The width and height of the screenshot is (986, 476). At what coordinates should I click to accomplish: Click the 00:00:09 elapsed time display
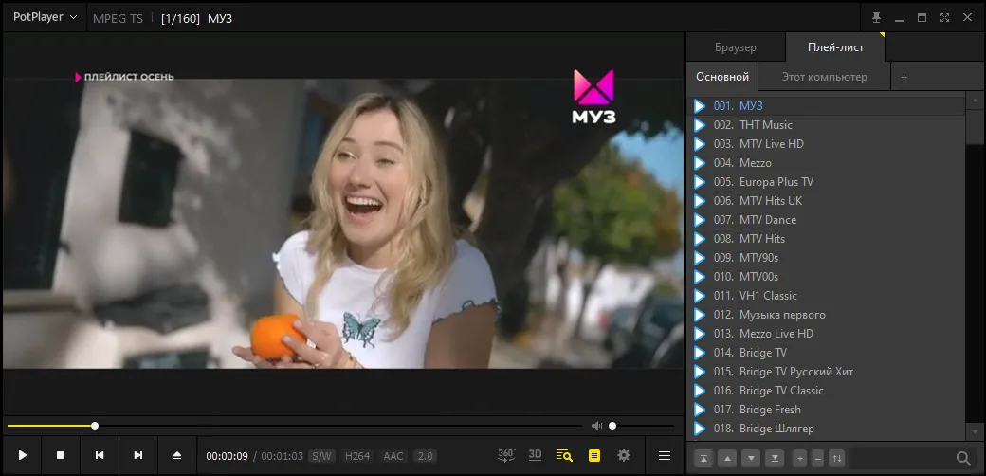227,456
